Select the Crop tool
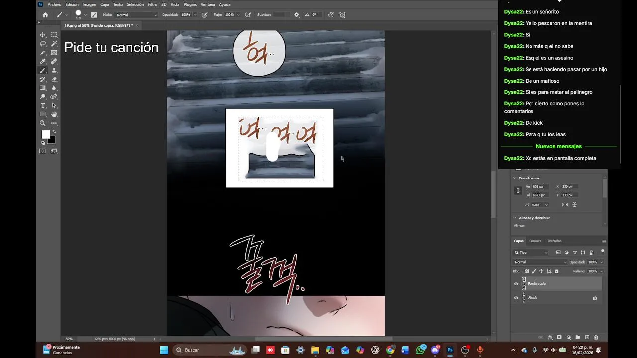The width and height of the screenshot is (637, 358). 43,52
